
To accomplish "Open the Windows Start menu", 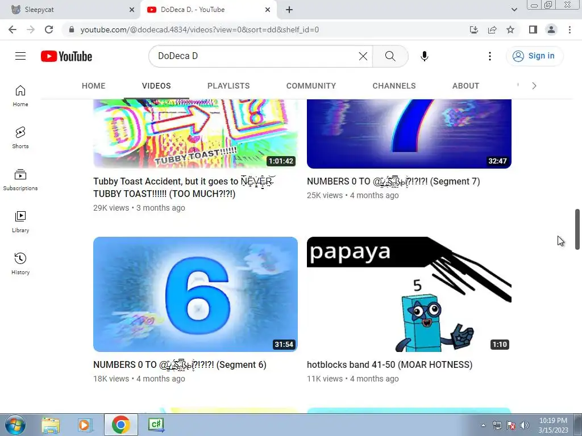I will (15, 425).
